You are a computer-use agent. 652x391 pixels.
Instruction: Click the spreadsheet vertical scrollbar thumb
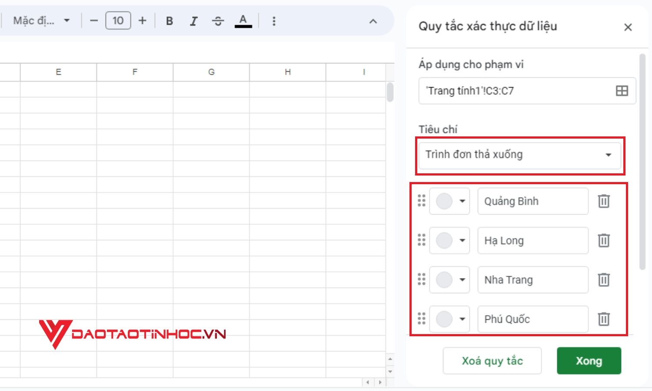pyautogui.click(x=390, y=92)
